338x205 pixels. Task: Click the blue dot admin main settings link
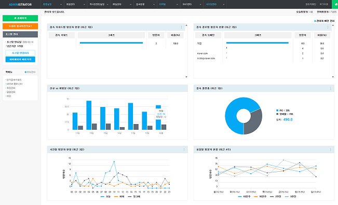324,21
